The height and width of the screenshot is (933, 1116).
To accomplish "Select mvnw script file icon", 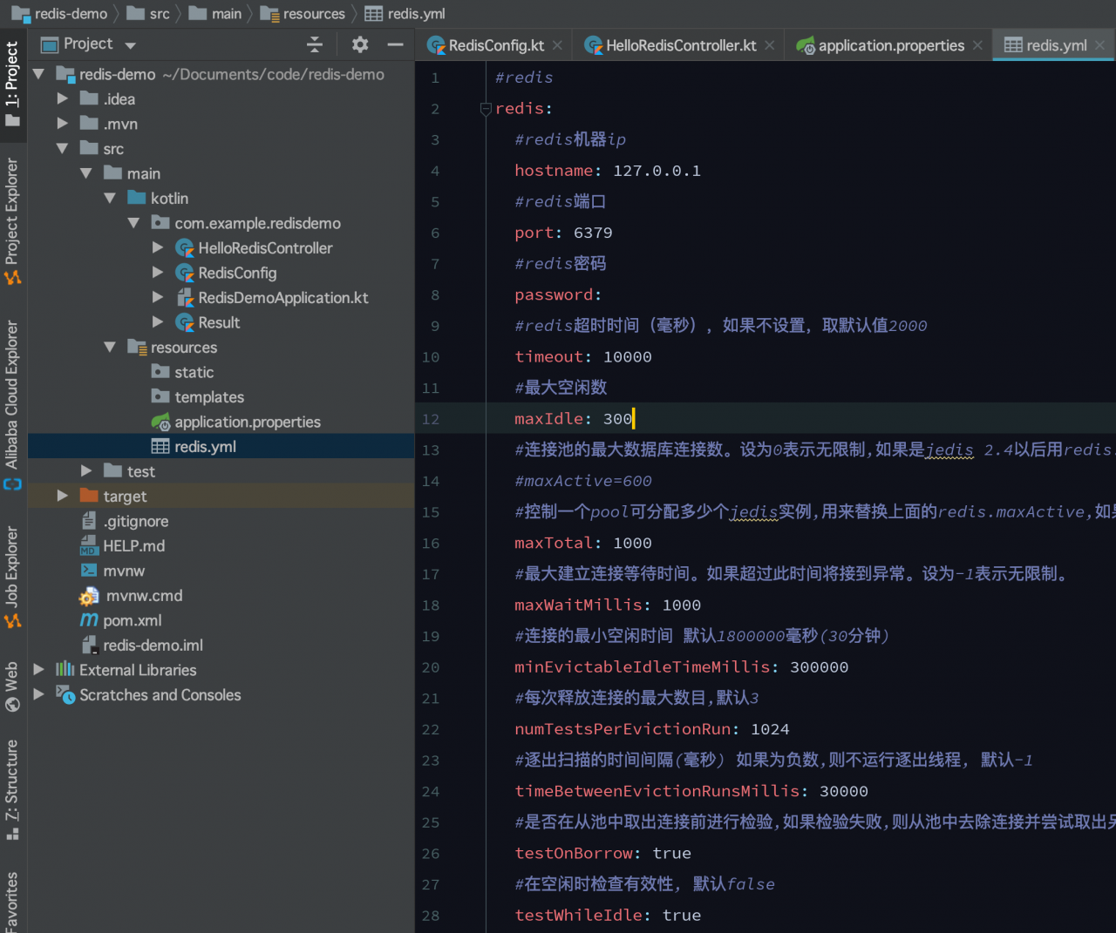I will (x=89, y=570).
